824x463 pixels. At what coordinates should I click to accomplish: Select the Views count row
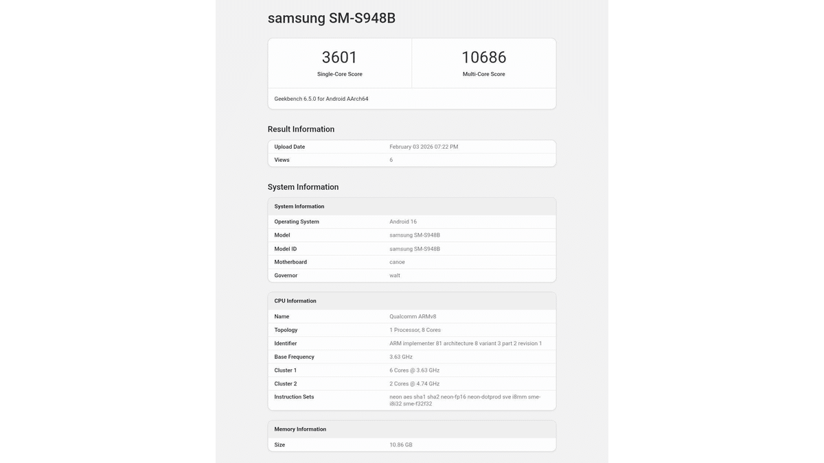coord(412,159)
